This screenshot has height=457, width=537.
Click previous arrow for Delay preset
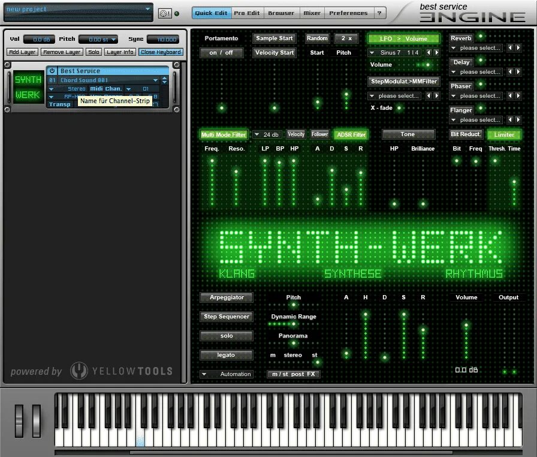pyautogui.click(x=510, y=71)
